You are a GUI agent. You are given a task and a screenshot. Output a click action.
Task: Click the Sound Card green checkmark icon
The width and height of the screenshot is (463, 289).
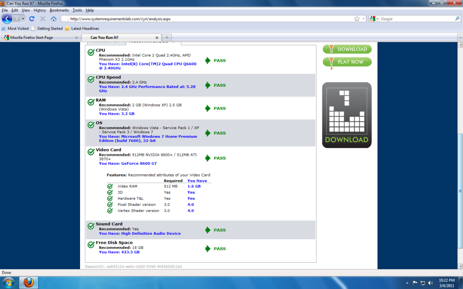coord(91,226)
